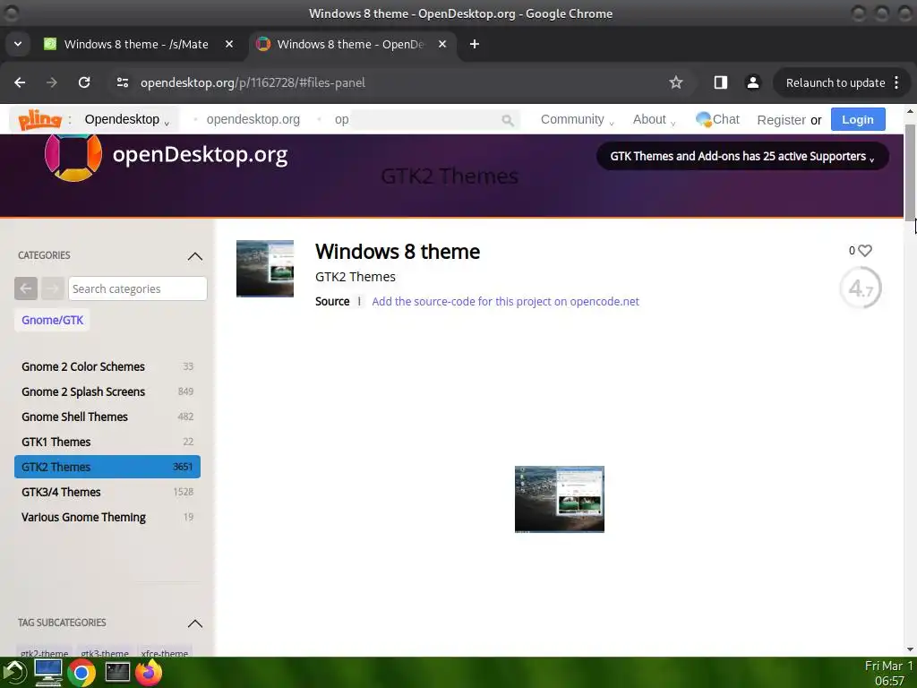Open Chrome's three-dot menu

click(896, 82)
